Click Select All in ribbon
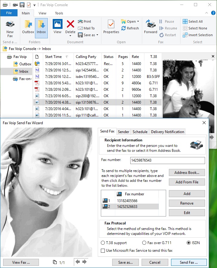 coord(192,21)
